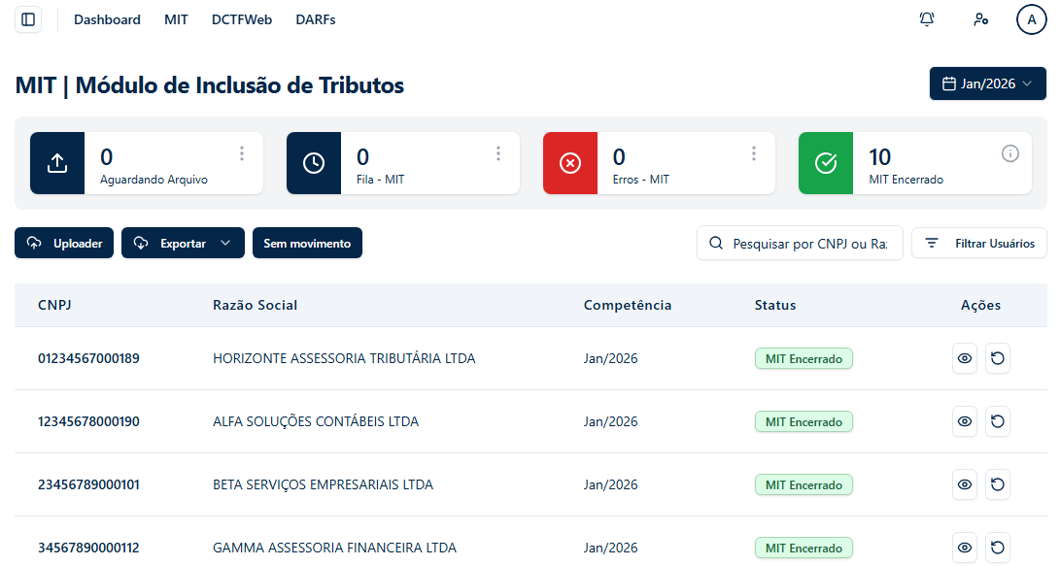Open the eye icon for GAMMA ASSESSORIA FINANCEIRA

point(964,548)
